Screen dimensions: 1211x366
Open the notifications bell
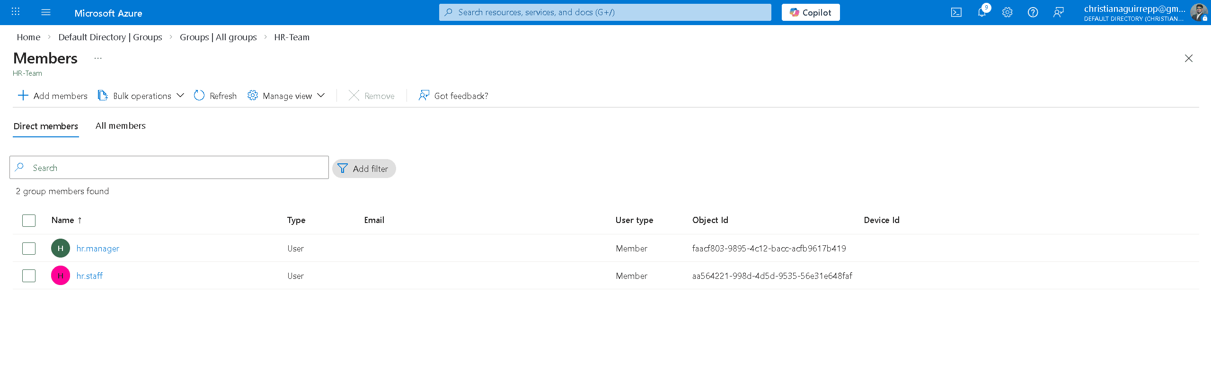click(x=982, y=12)
